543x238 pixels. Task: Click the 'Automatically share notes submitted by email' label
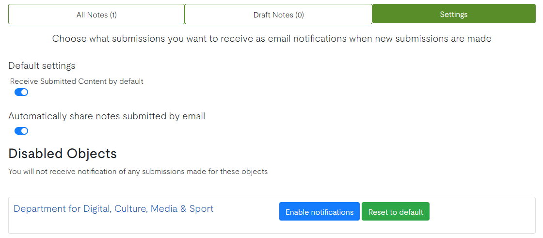(x=107, y=116)
